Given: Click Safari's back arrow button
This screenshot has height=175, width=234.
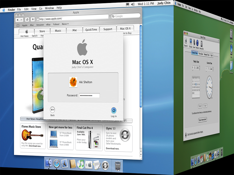Looking at the screenshot, I should [18, 20].
